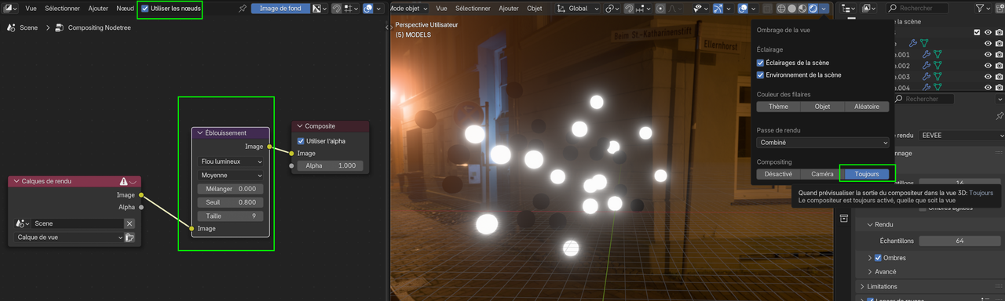The width and height of the screenshot is (1005, 301).
Task: Toggle Utiliser l'alpha checkbox
Action: coord(301,141)
